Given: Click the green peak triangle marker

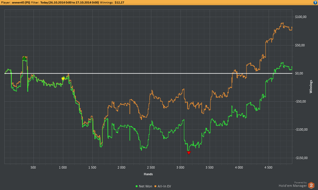Looking at the screenshot, I should point(24,58).
